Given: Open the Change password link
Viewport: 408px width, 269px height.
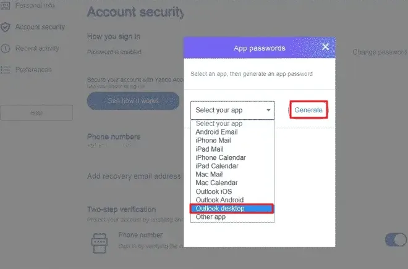Looking at the screenshot, I should pos(380,52).
